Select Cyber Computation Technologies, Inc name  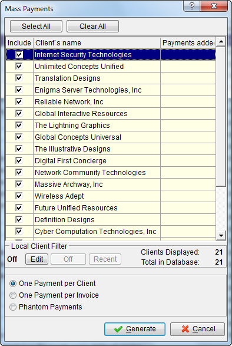95,231
